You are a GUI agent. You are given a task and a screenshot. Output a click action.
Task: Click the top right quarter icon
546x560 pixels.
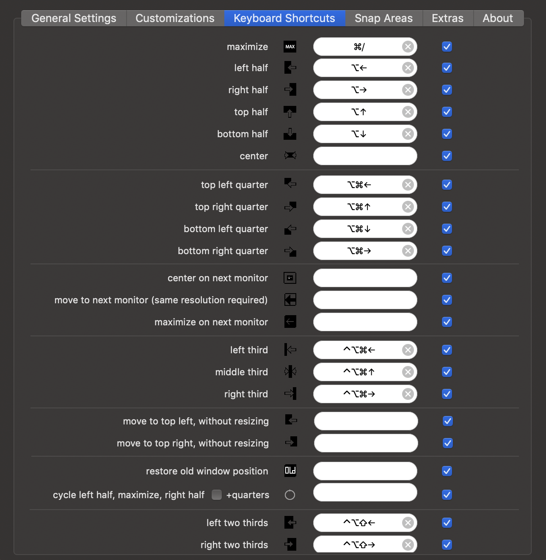290,207
